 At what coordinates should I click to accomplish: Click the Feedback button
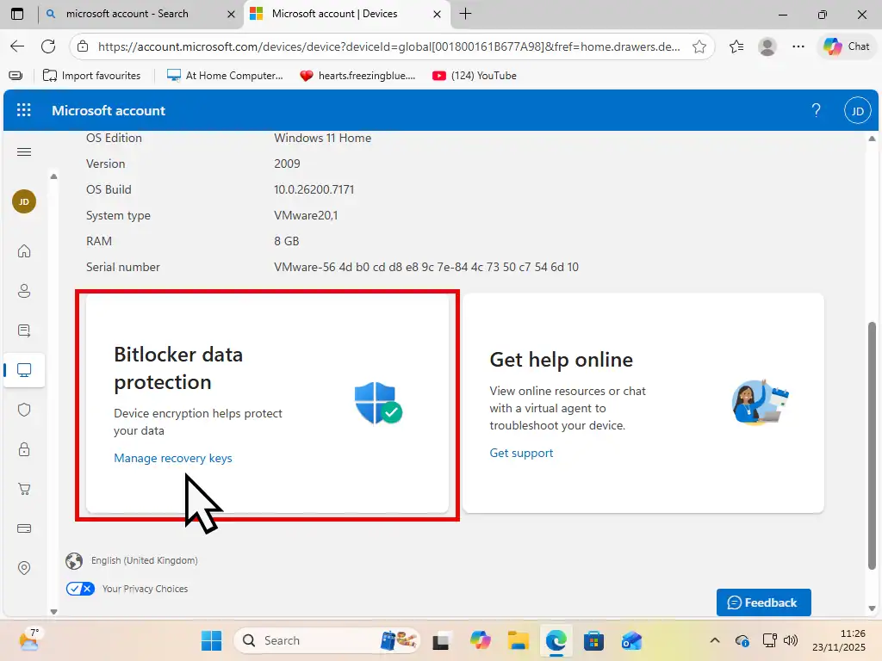point(763,602)
